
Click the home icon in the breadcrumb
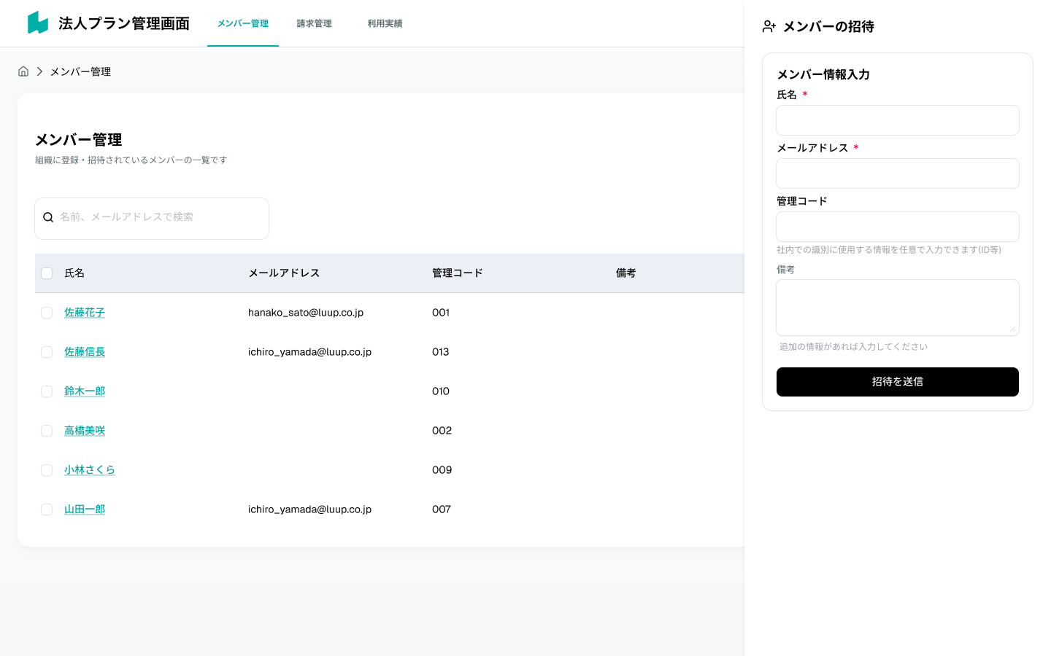(23, 71)
